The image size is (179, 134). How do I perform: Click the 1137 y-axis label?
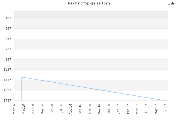(x=8, y=70)
